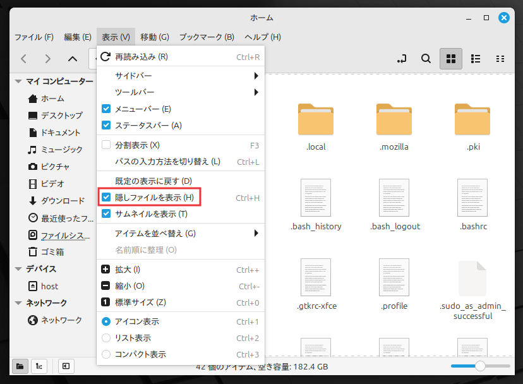This screenshot has width=523, height=384.
Task: Open ダウンロード in sidebar
Action: tap(63, 201)
